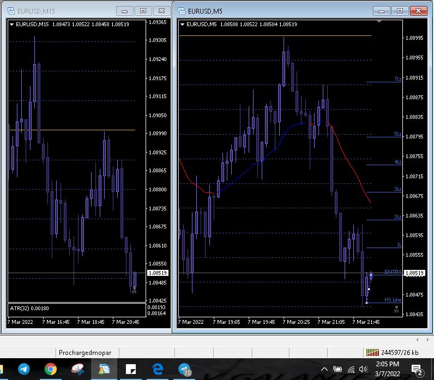Click the 1.08995 price scale label on M5 chart

click(414, 38)
